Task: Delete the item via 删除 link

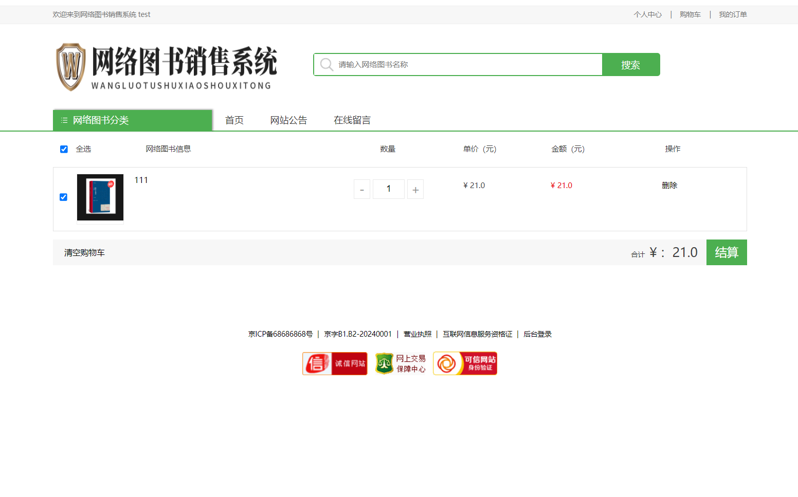Action: click(669, 186)
